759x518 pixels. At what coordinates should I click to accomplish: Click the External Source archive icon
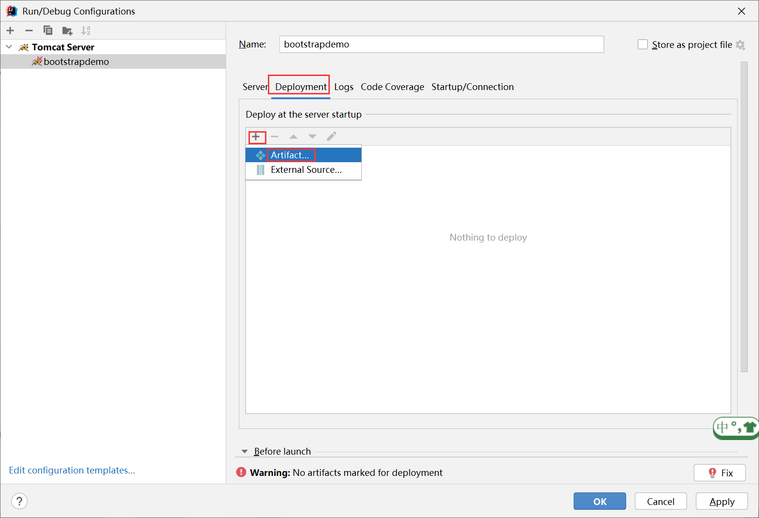(261, 170)
